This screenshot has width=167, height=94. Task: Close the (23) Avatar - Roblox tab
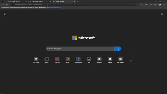[51, 2]
